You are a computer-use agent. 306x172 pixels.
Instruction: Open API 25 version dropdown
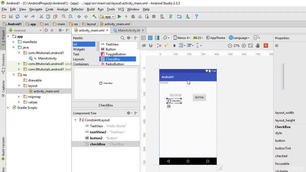click(198, 38)
